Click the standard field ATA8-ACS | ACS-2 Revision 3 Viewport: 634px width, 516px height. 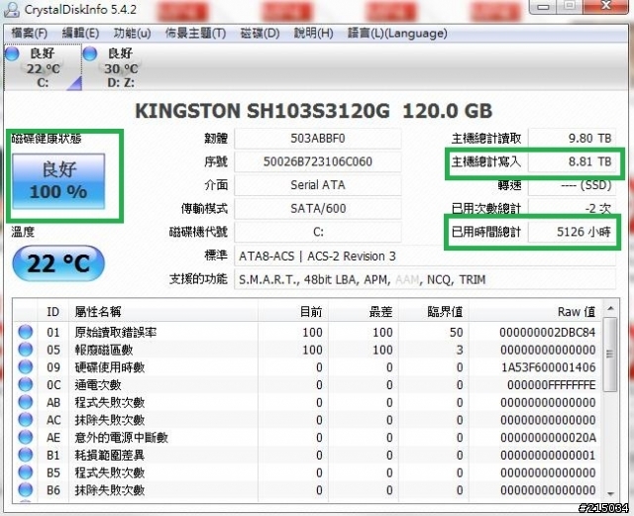coord(425,256)
